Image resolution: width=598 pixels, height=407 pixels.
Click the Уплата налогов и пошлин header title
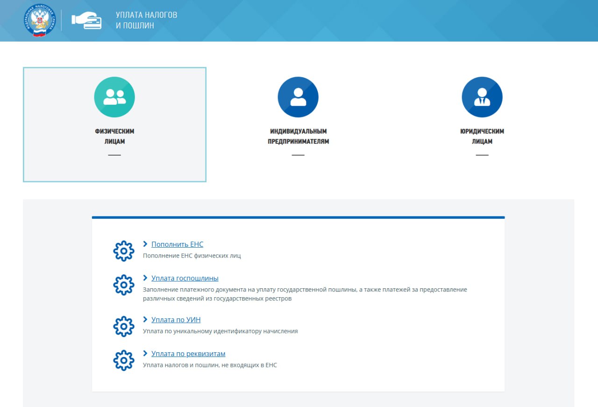coord(146,20)
